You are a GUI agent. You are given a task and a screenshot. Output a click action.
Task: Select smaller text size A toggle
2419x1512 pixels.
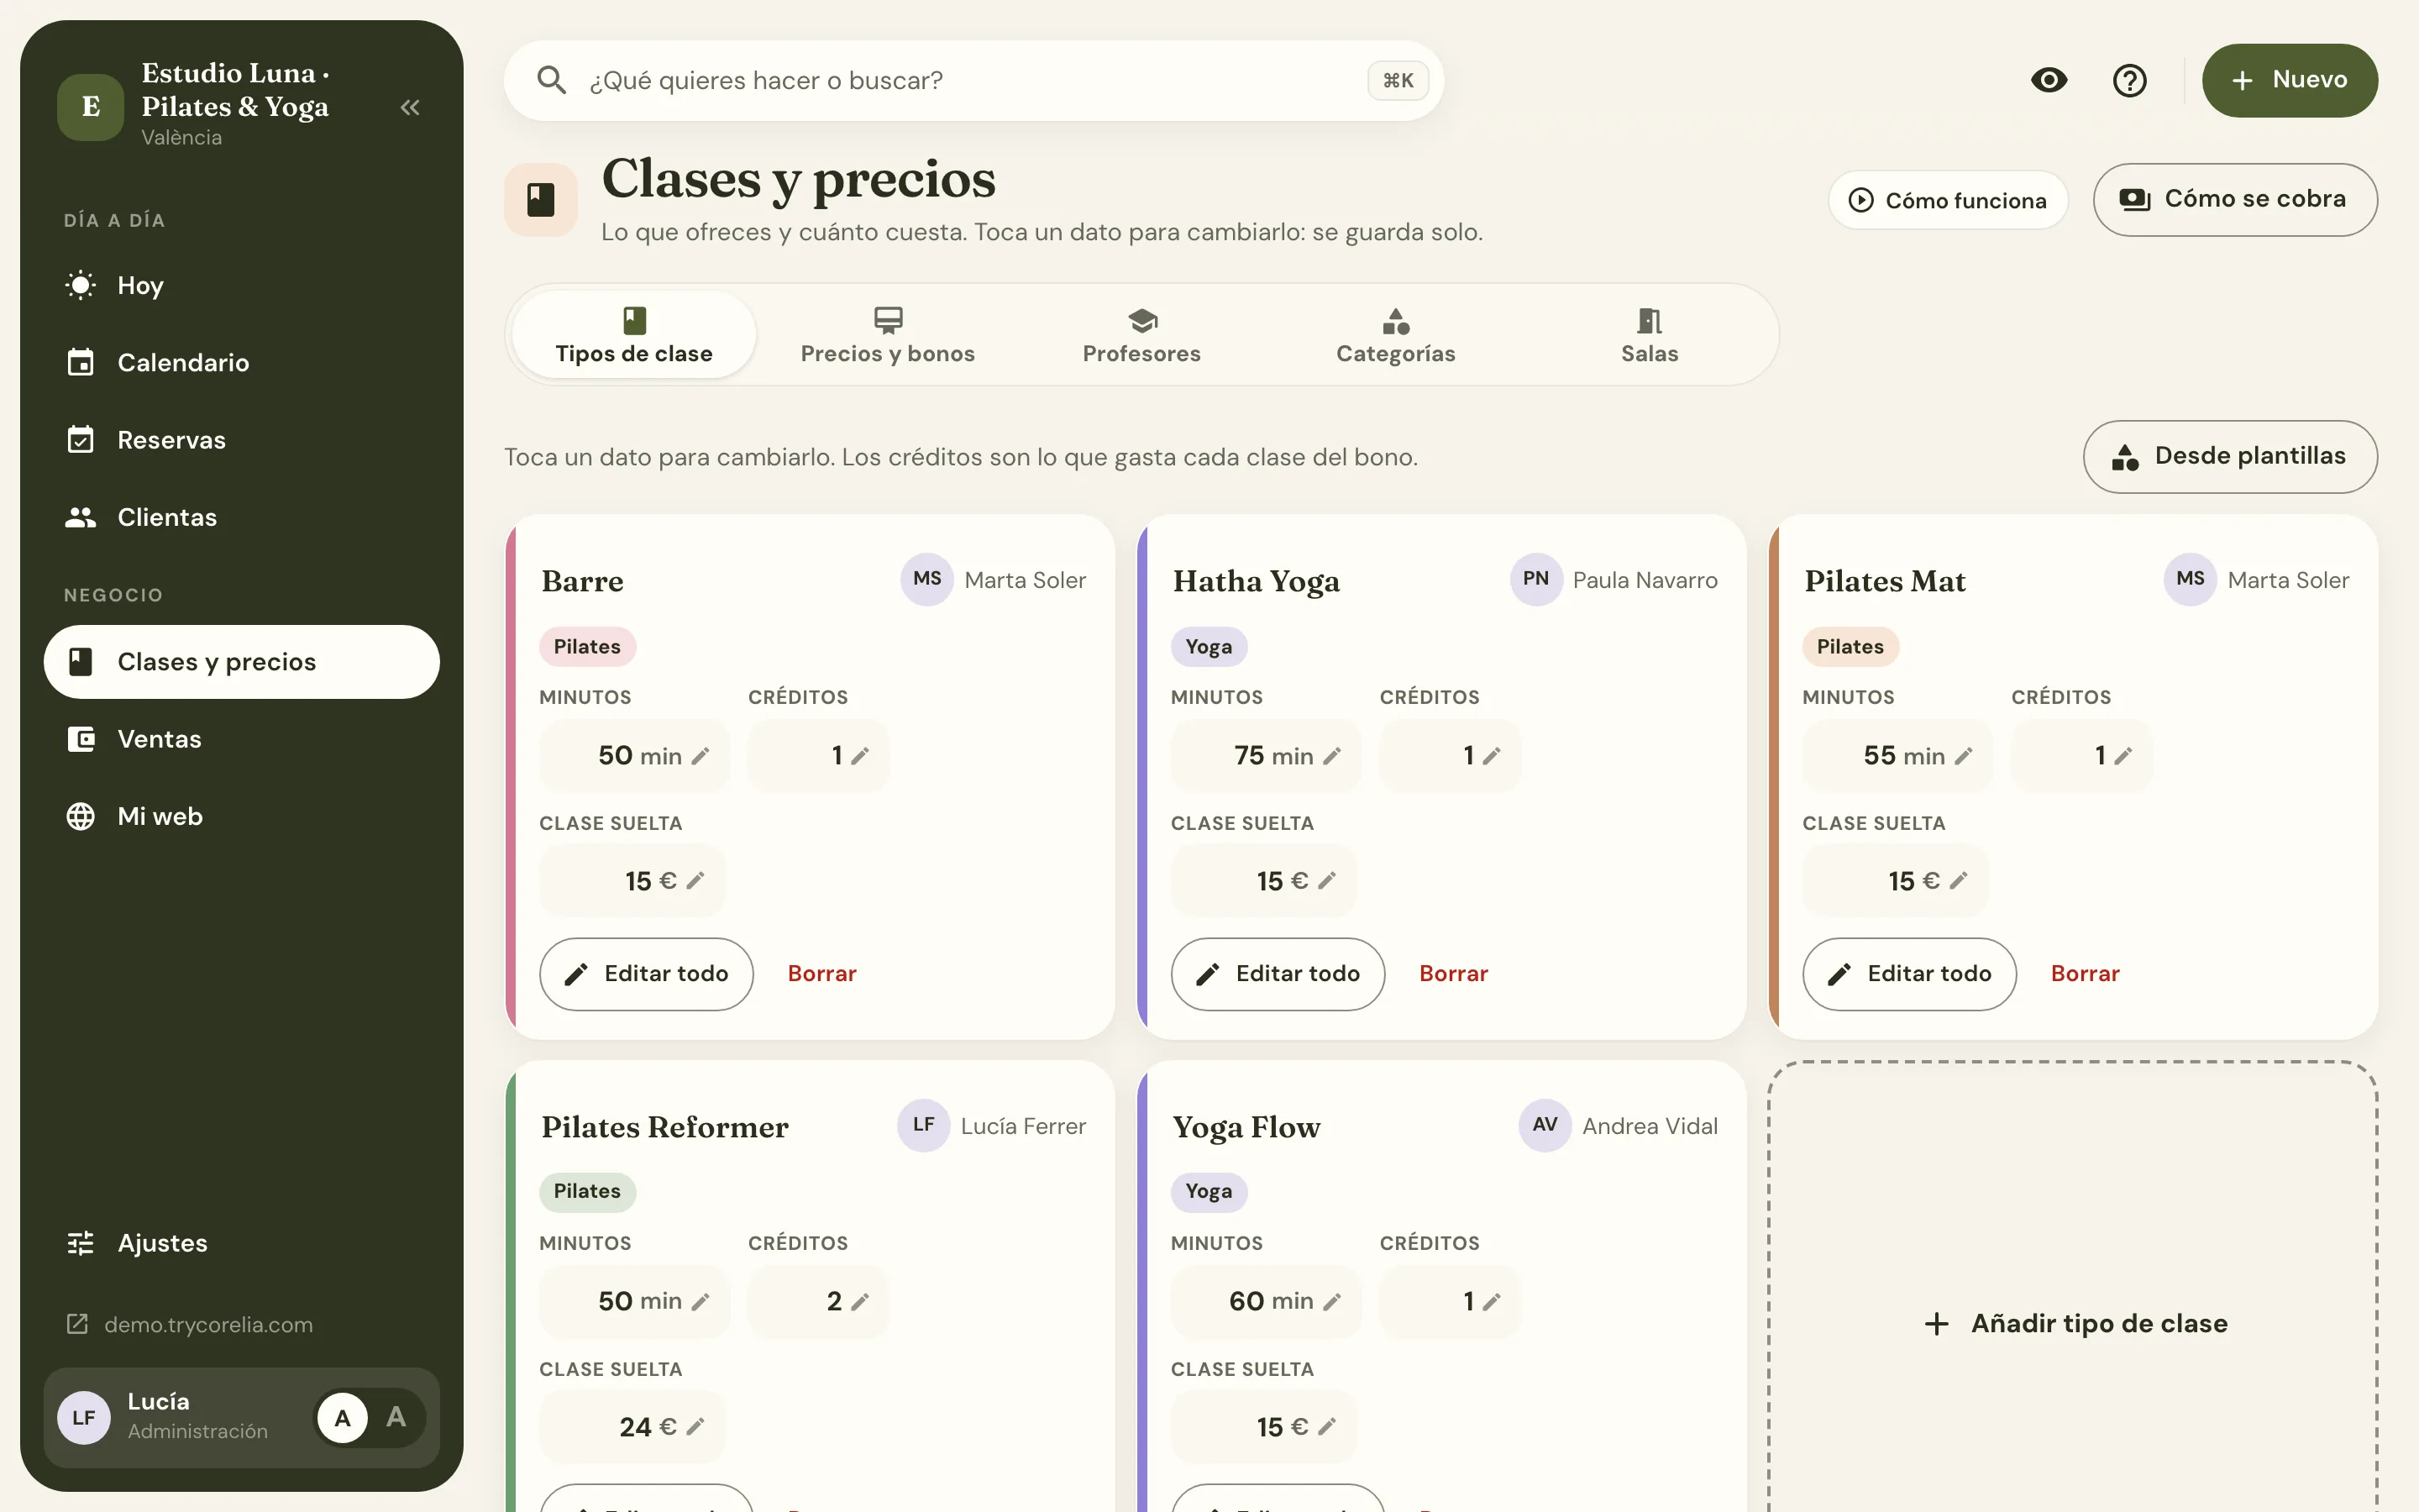click(343, 1418)
